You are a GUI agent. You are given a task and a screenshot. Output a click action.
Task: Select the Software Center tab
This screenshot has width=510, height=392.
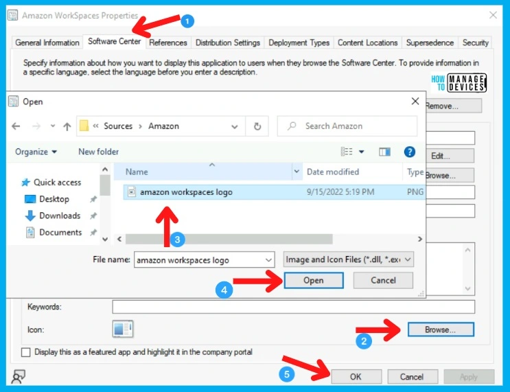tap(114, 42)
